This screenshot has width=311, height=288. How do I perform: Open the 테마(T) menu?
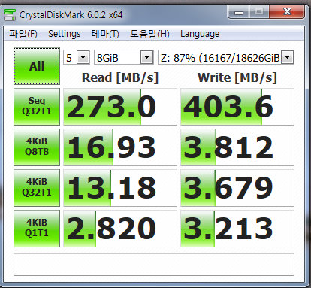[105, 34]
